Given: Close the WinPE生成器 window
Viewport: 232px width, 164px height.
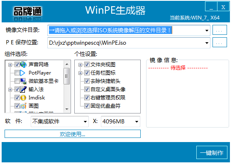Looking at the screenshot, I should point(223,6).
